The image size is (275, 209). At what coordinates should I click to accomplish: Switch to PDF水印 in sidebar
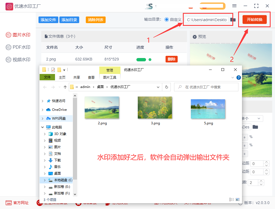tap(18, 47)
